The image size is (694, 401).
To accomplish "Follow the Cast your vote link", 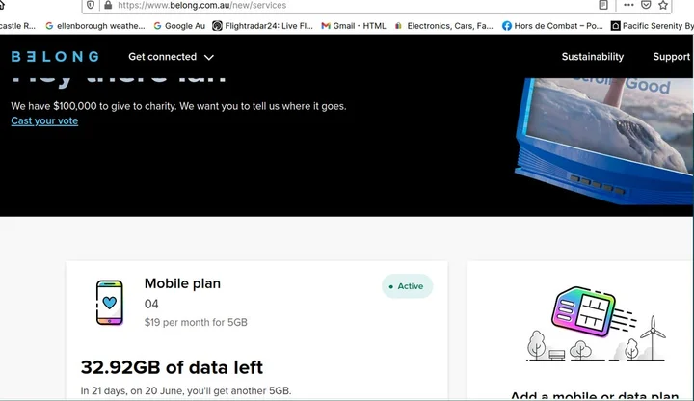I will 44,120.
